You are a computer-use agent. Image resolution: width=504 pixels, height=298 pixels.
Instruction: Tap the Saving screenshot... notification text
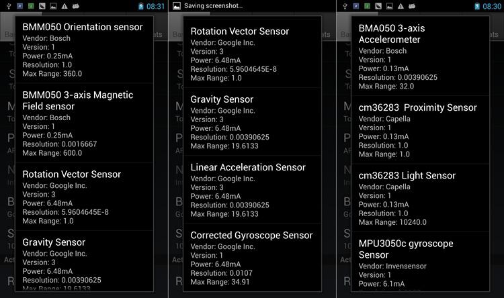[214, 6]
